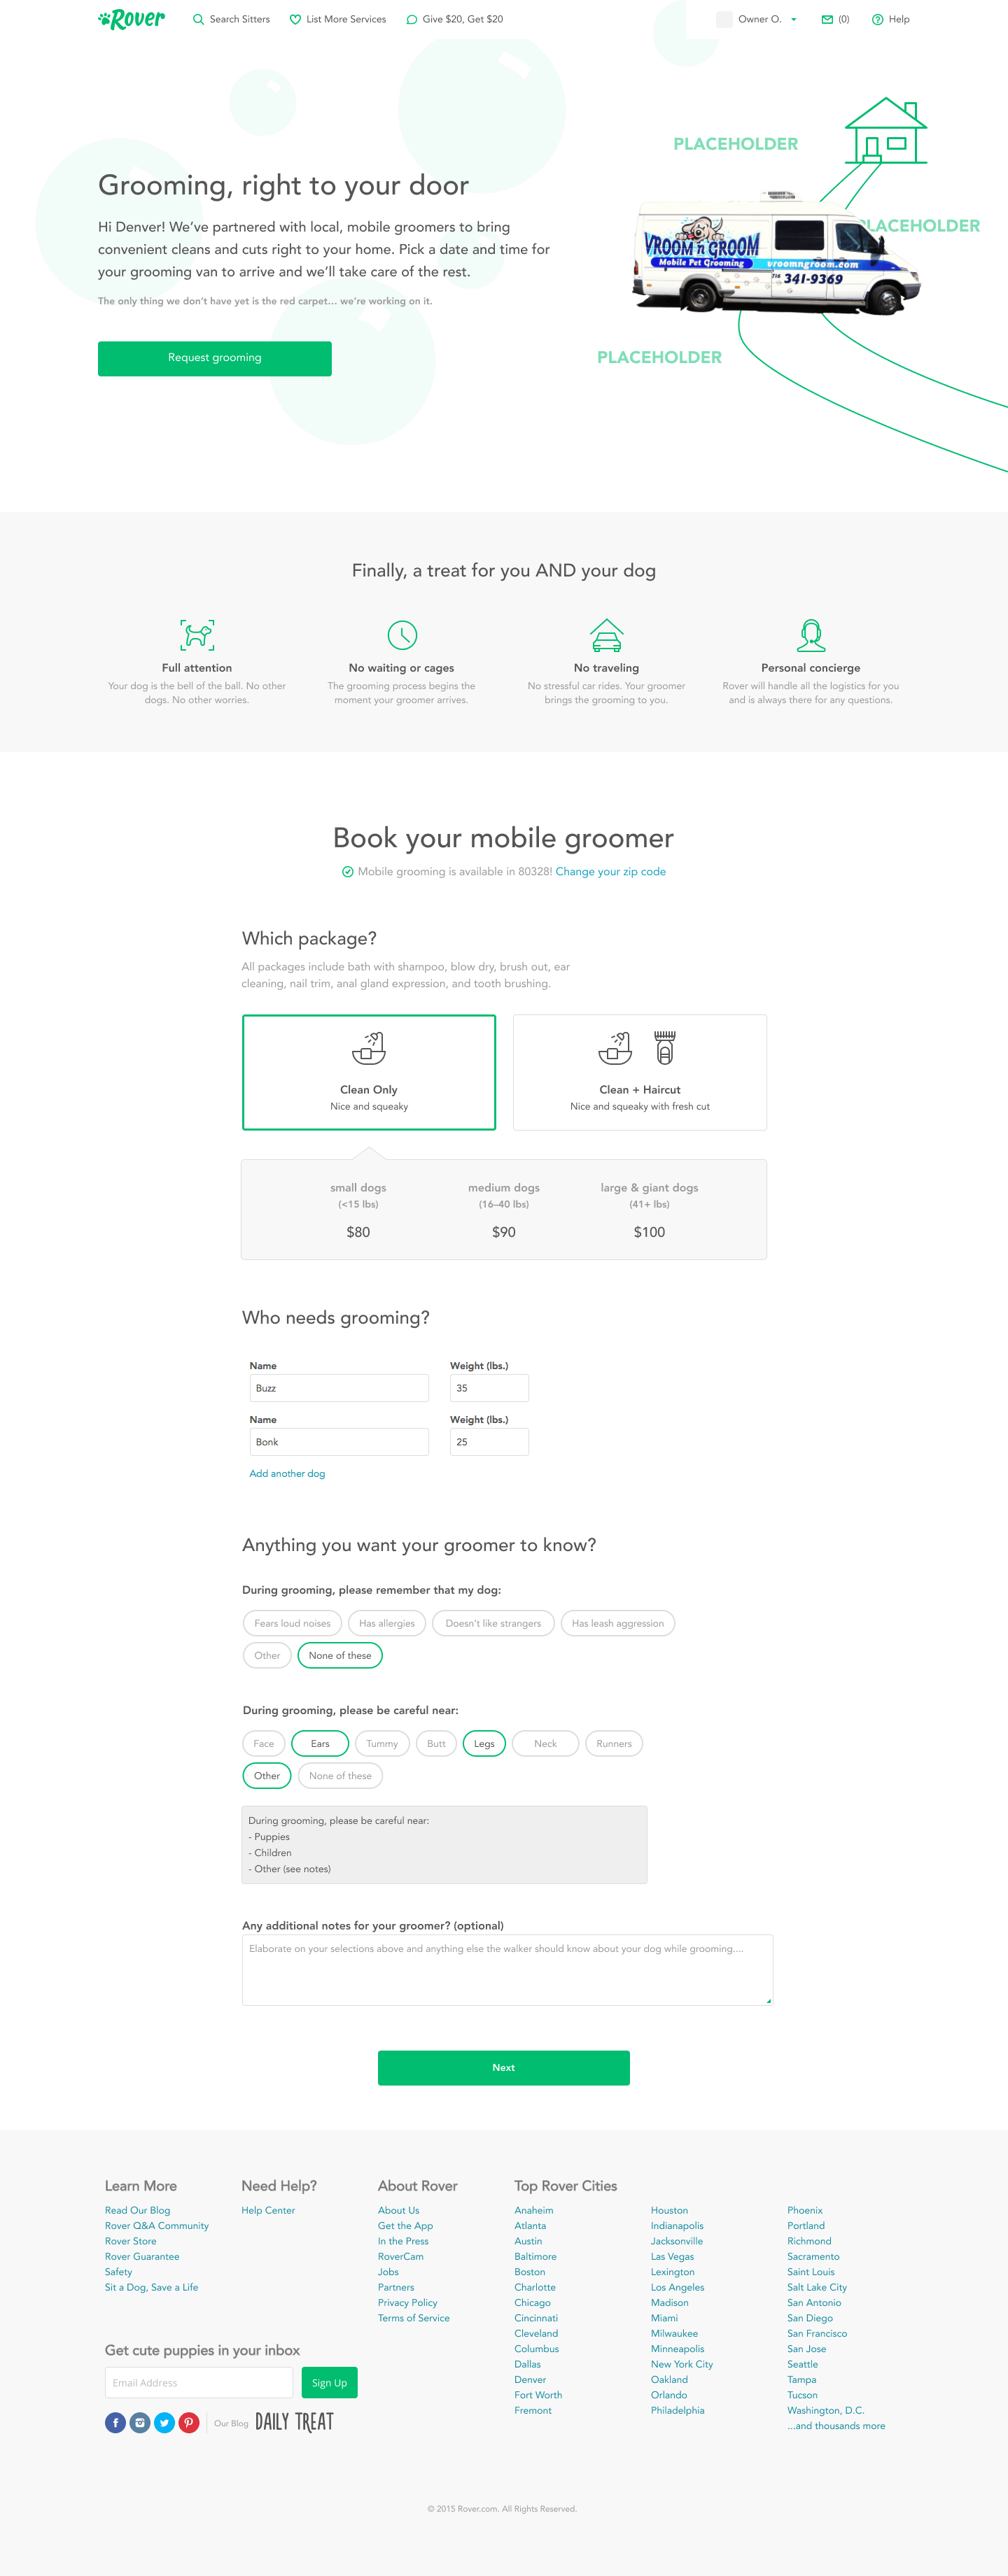Click Add another dog link
The image size is (1008, 2576).
(x=287, y=1473)
